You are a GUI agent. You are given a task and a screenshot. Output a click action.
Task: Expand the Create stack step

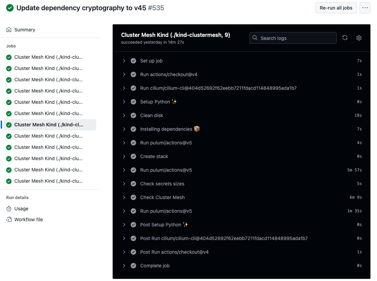(124, 156)
